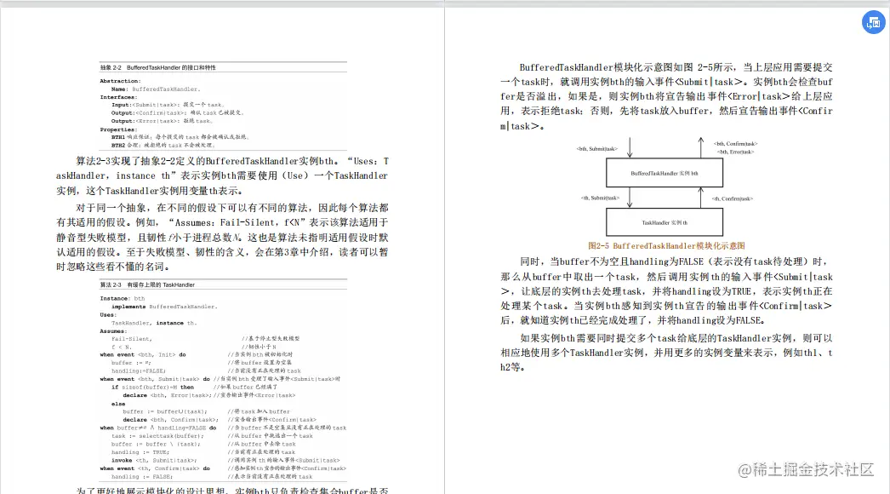Click paragraph starting '对于同一个抽象'
Viewport: 890px width, 494px height.
pos(222,237)
